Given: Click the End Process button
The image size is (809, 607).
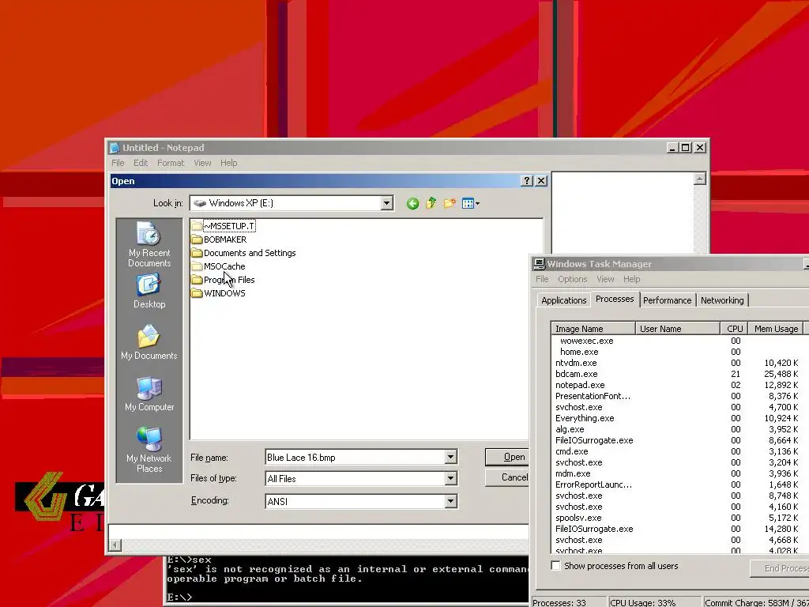Looking at the screenshot, I should pos(779,568).
